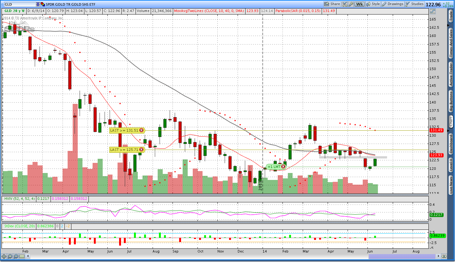
Task: Remove the LAST >= 131.51 alert
Action: (x=141, y=130)
